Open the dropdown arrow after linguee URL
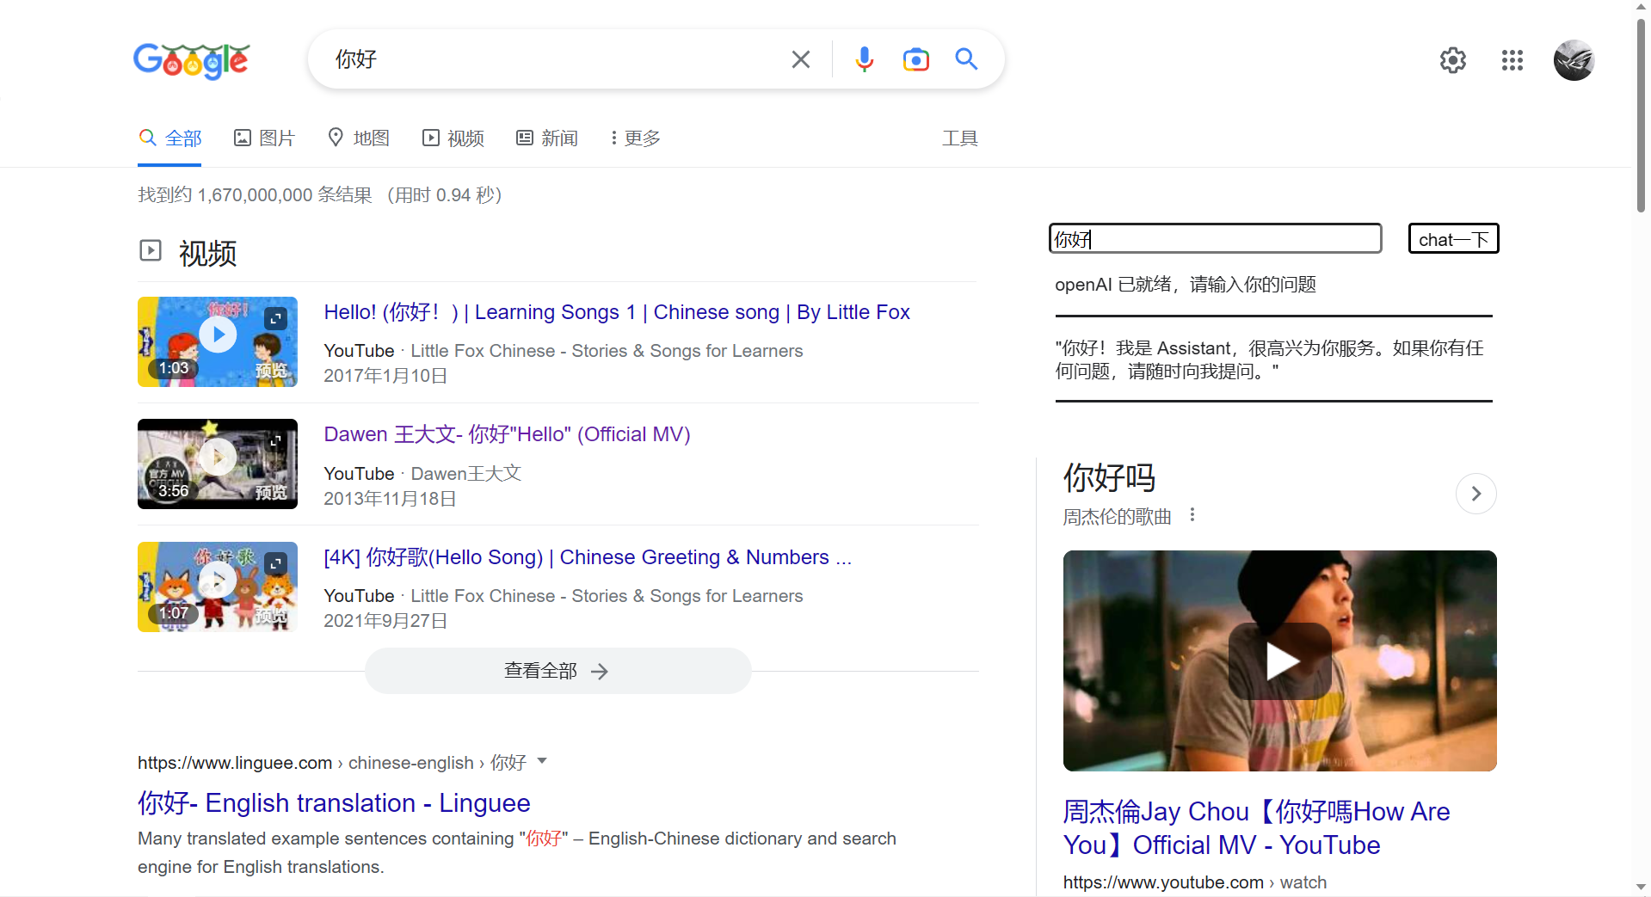1651x897 pixels. (x=542, y=761)
